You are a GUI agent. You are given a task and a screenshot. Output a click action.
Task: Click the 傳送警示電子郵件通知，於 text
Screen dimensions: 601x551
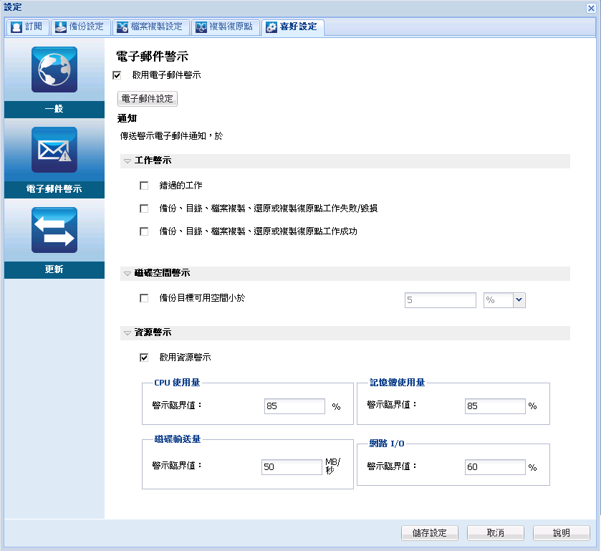[171, 136]
